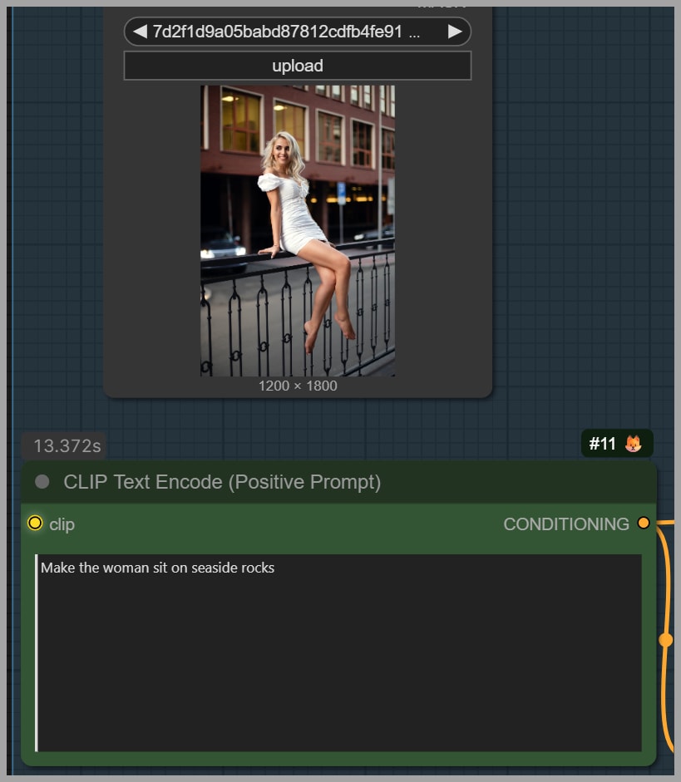
Task: Click the previous image left arrow
Action: 140,32
